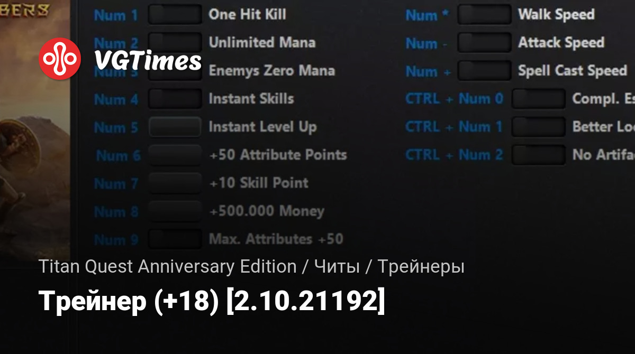Enable +50 Attribute Points toggle

tap(175, 155)
